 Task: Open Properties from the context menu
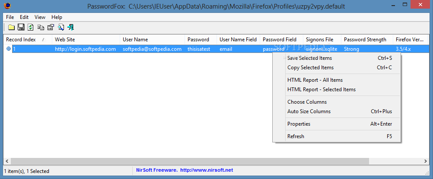click(337, 124)
